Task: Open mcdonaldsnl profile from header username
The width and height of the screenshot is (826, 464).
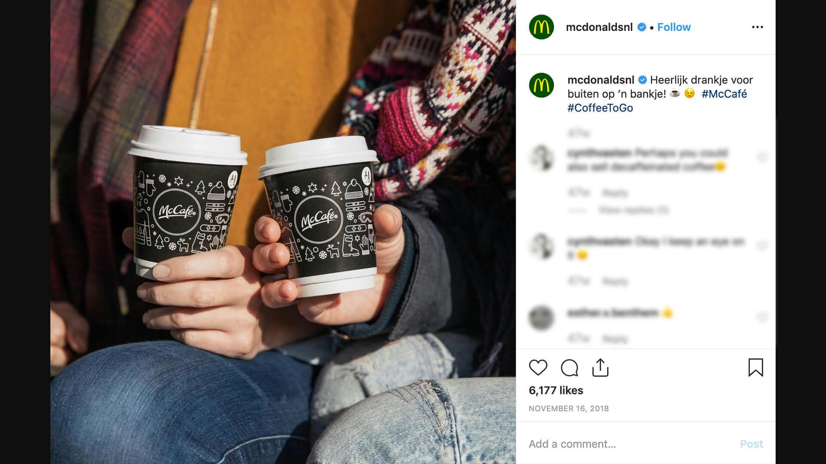Action: pyautogui.click(x=599, y=27)
